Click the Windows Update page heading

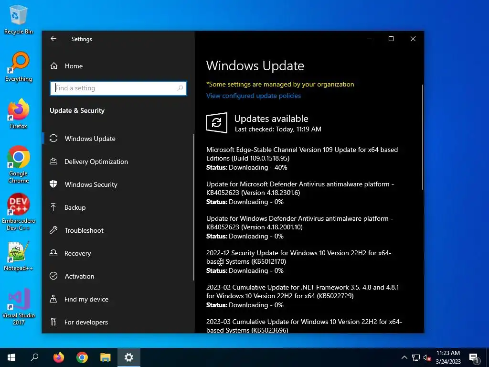[255, 66]
